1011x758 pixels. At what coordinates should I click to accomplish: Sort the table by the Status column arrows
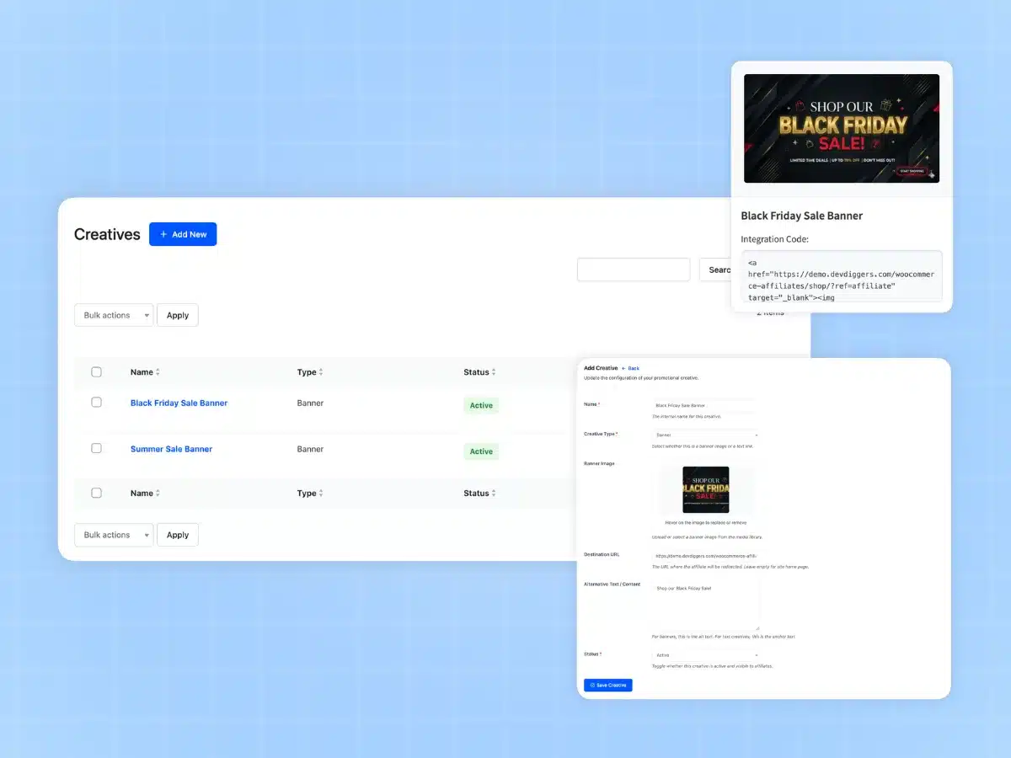(493, 371)
